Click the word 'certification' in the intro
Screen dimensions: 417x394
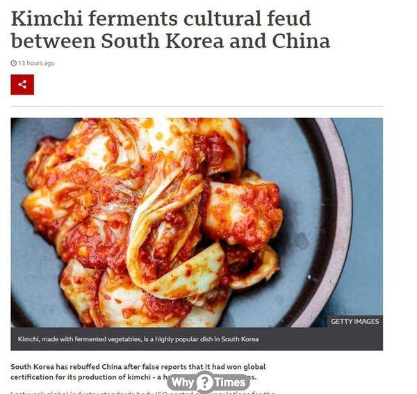[32, 377]
